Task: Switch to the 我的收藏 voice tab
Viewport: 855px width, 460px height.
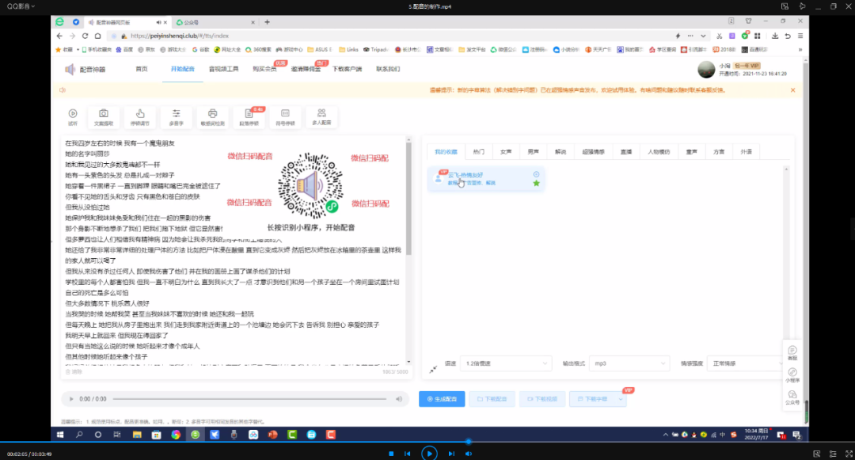Action: [x=446, y=151]
